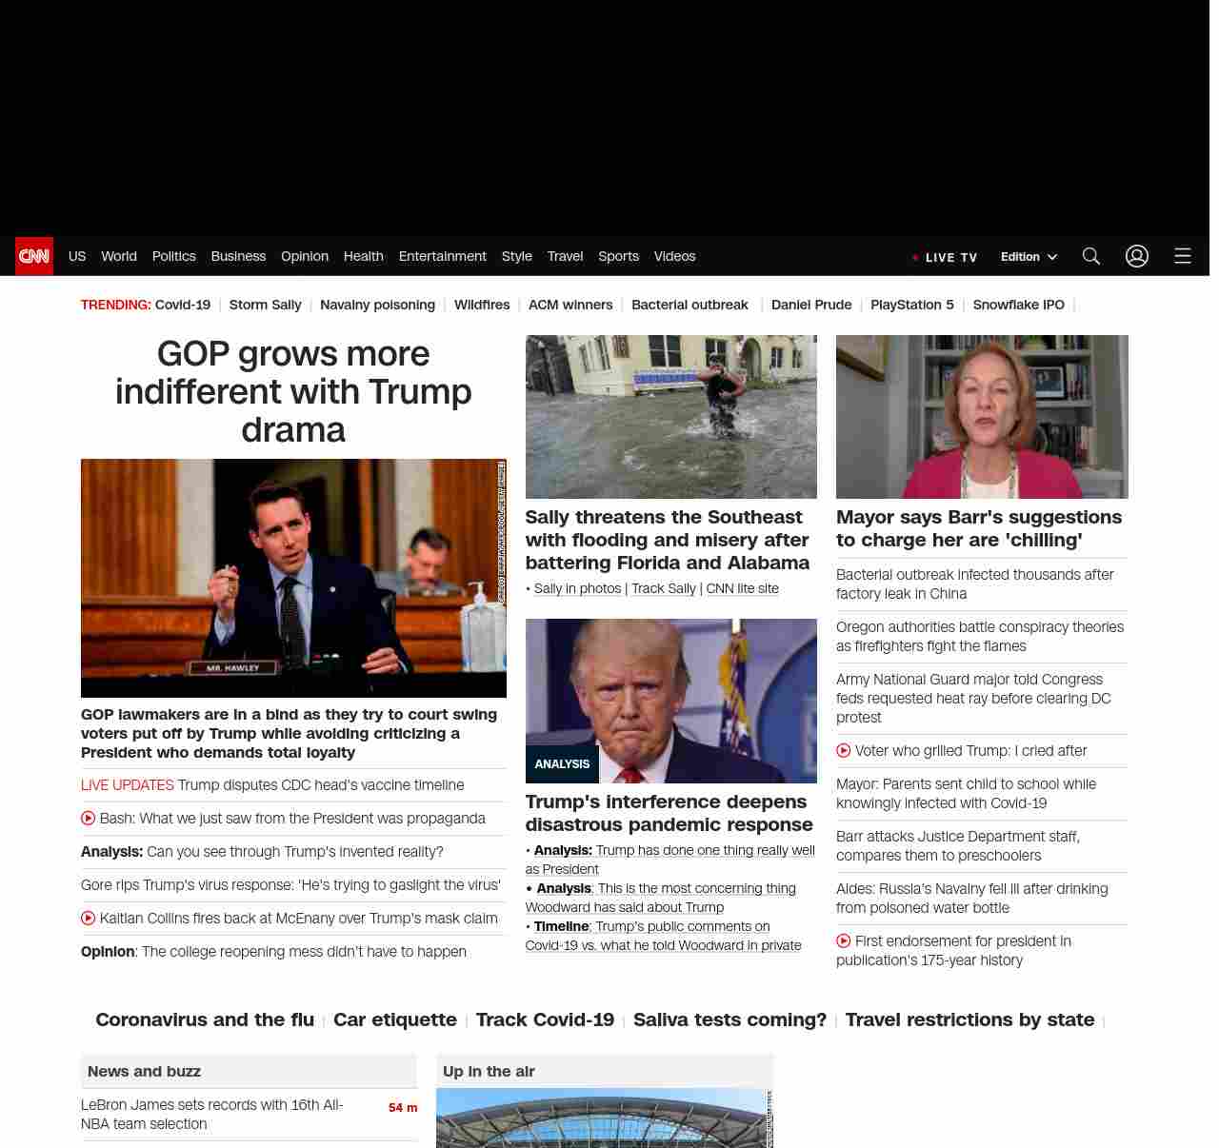Image resolution: width=1219 pixels, height=1148 pixels.
Task: Click play icon beside Bash propaganda story
Action: pyautogui.click(x=89, y=819)
